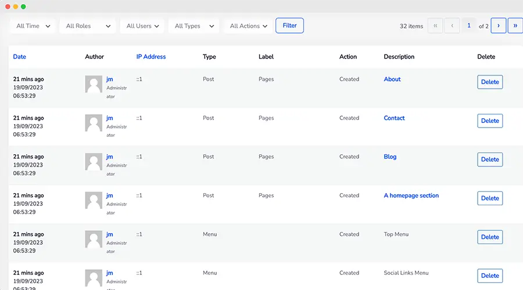Open the About page link
Screen dimensions: 523x290
coord(392,79)
